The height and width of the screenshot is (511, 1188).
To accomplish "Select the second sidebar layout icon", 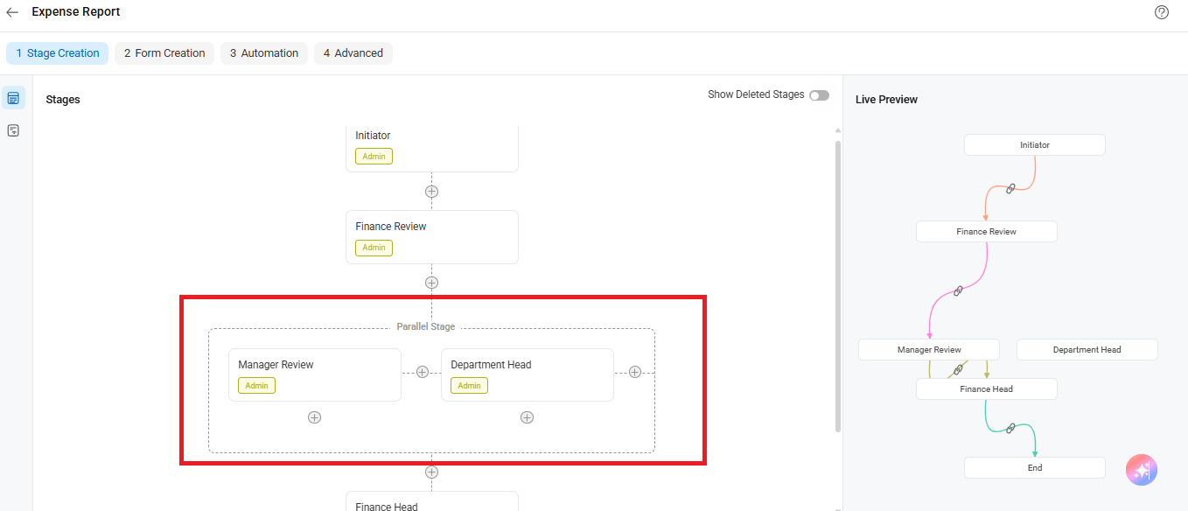I will (x=13, y=130).
